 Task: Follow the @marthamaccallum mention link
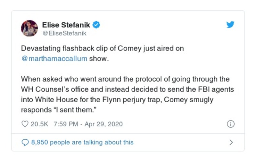(x=54, y=59)
